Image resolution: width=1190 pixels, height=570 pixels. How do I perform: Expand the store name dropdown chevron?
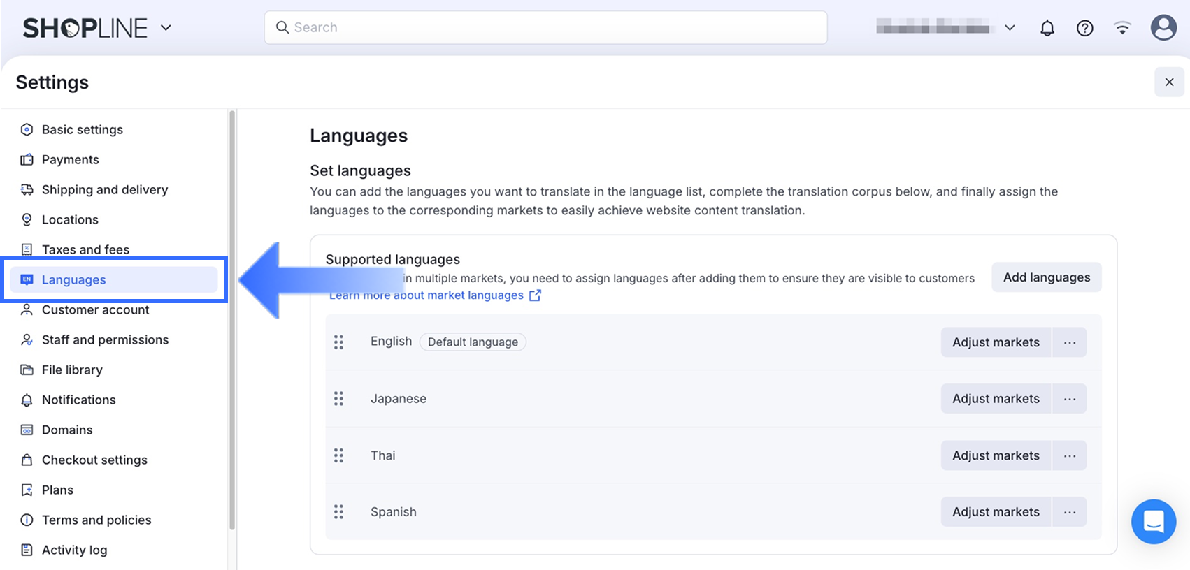click(x=1010, y=28)
